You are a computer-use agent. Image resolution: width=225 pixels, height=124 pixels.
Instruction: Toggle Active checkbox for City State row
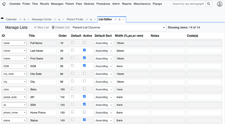click(84, 73)
